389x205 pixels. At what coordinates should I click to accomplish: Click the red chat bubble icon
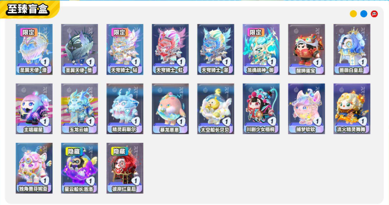click(x=374, y=14)
